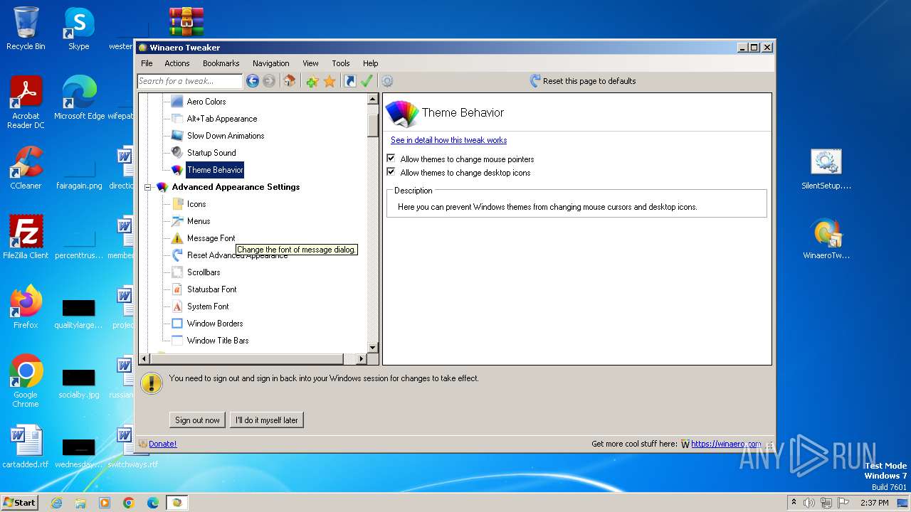Click the Reset this page icon
Viewport: 911px width, 512px height.
click(x=535, y=81)
